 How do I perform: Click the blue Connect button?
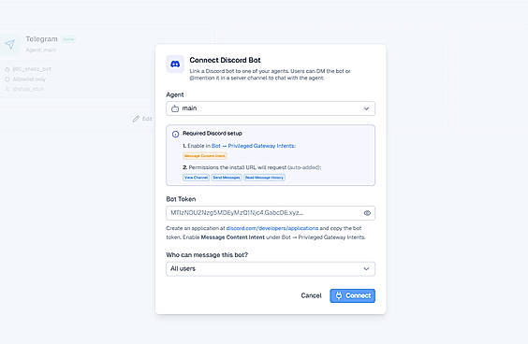[353, 295]
